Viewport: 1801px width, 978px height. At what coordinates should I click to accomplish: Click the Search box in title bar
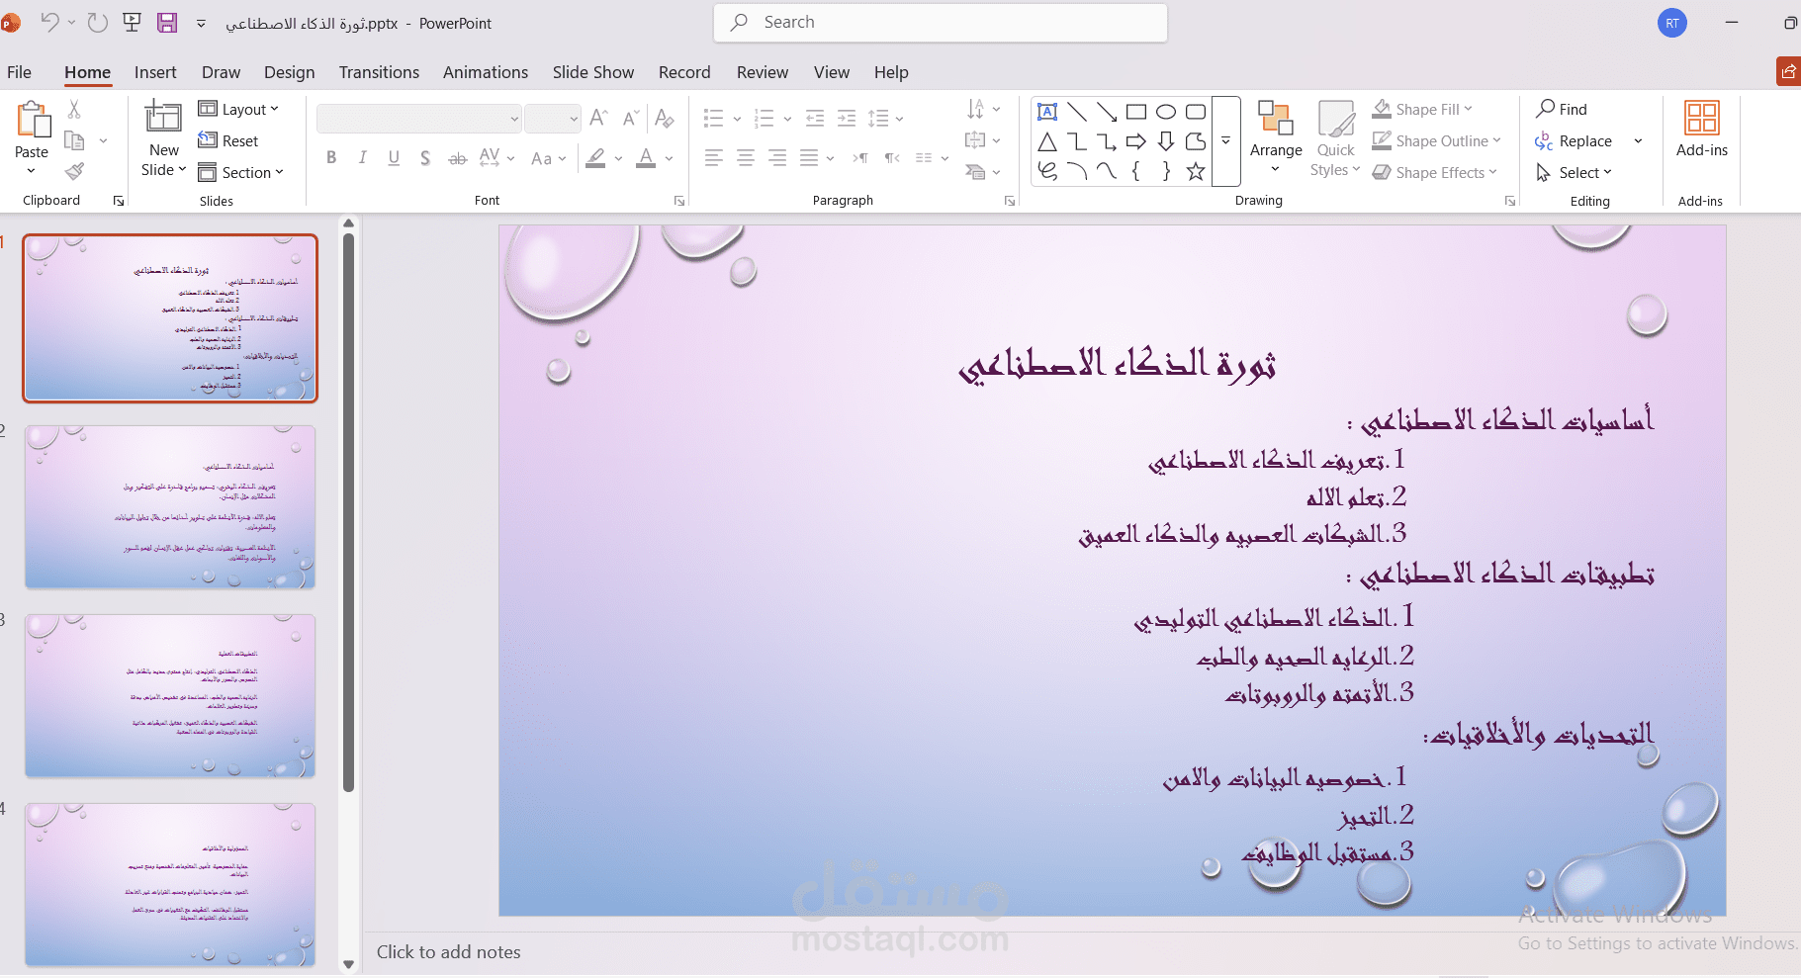[941, 23]
